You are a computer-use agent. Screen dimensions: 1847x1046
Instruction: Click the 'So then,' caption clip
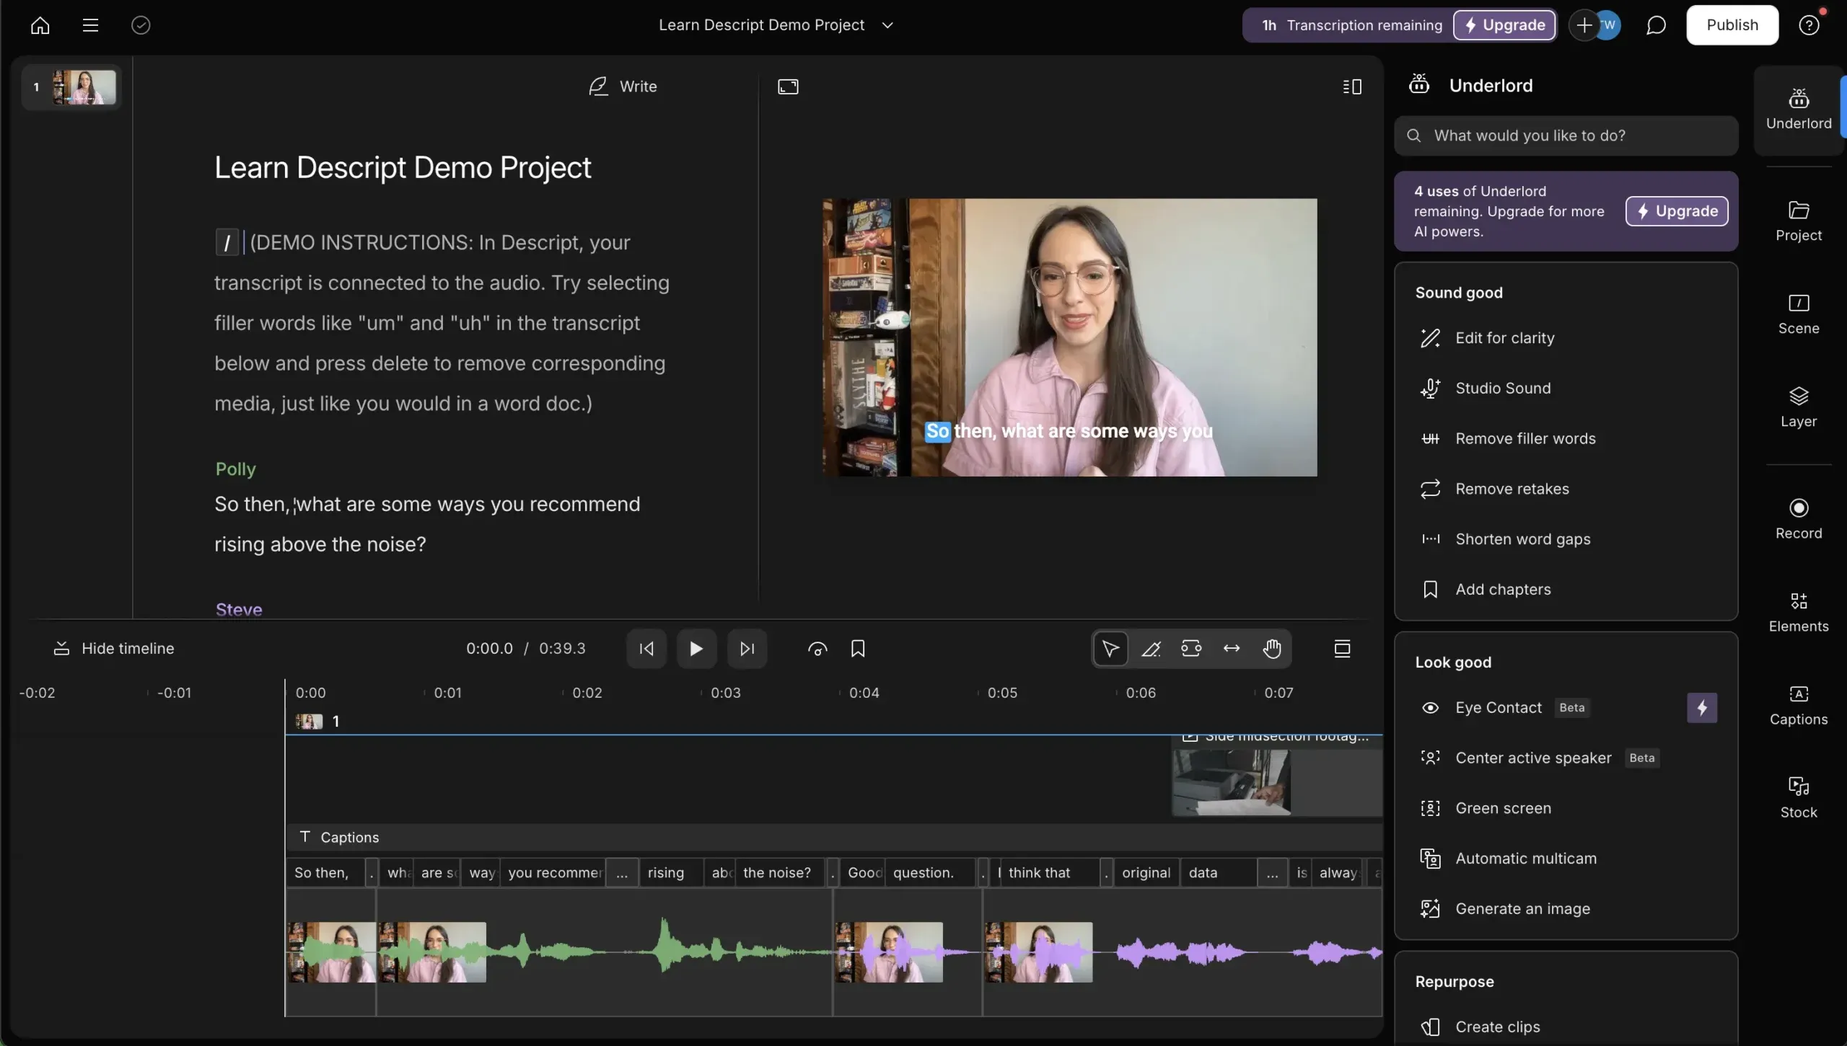pyautogui.click(x=326, y=873)
